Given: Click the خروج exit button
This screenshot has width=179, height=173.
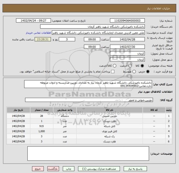Looking at the screenshot, I should pos(38,169).
